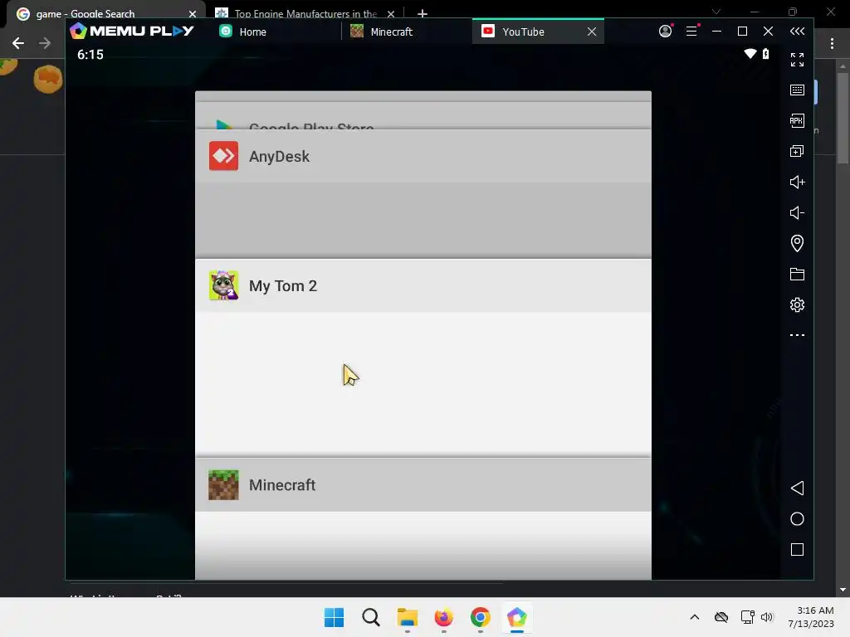Click the cloud sync tray icon
The height and width of the screenshot is (637, 850).
(x=721, y=617)
